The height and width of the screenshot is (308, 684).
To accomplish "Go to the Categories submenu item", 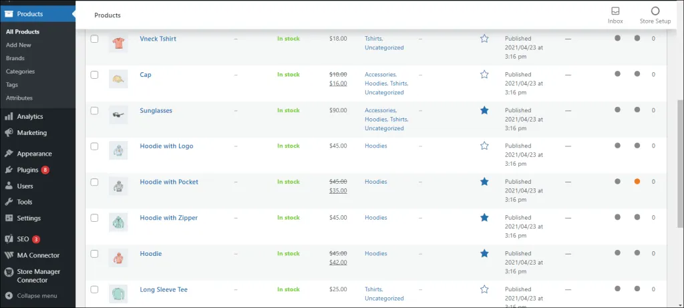I will click(20, 71).
